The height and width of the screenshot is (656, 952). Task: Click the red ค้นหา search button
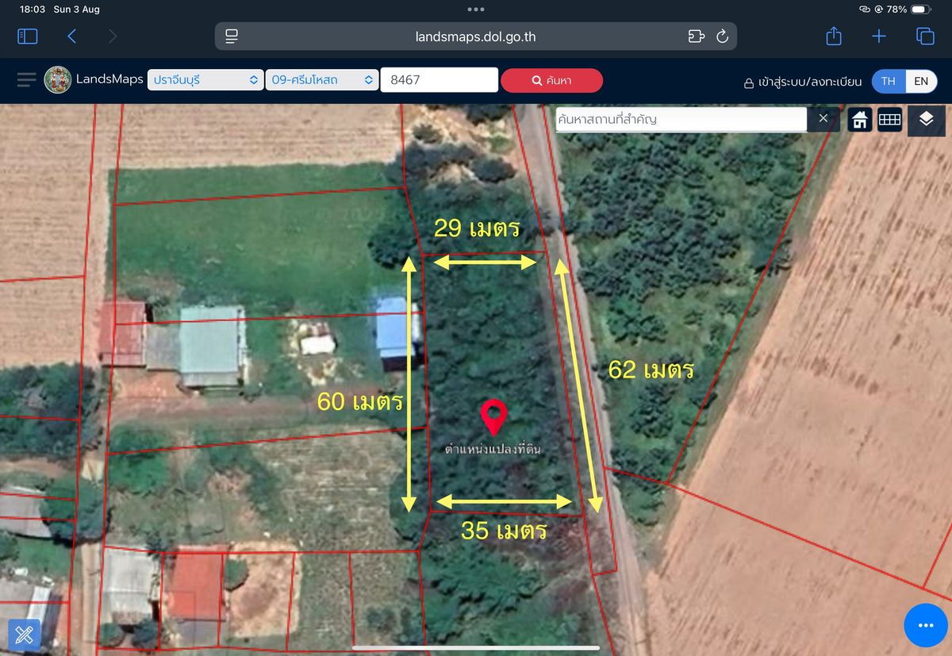551,80
